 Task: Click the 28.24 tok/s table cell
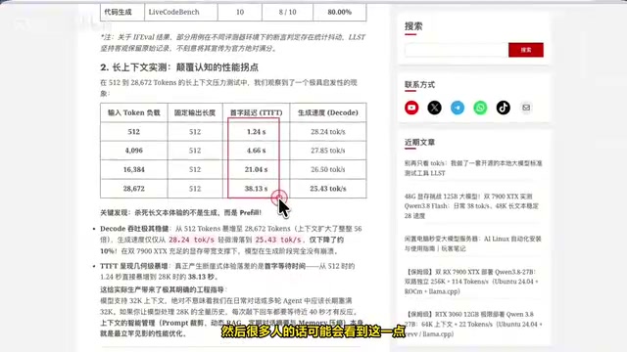[x=327, y=132]
